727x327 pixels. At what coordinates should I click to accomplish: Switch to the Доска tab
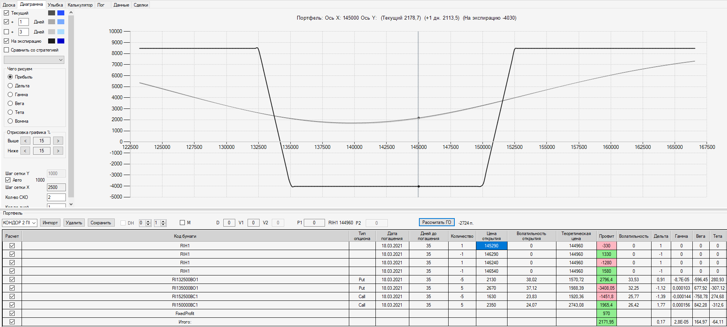[x=9, y=5]
